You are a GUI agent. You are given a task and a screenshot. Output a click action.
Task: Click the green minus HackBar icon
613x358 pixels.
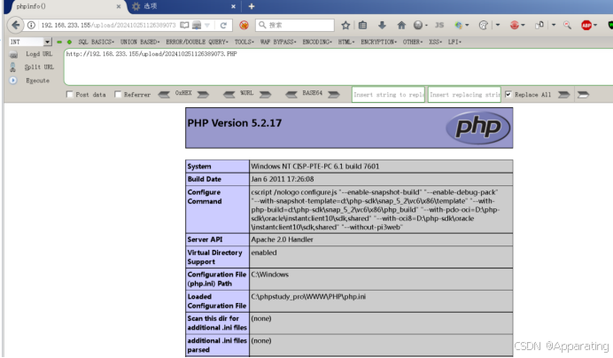click(x=59, y=42)
